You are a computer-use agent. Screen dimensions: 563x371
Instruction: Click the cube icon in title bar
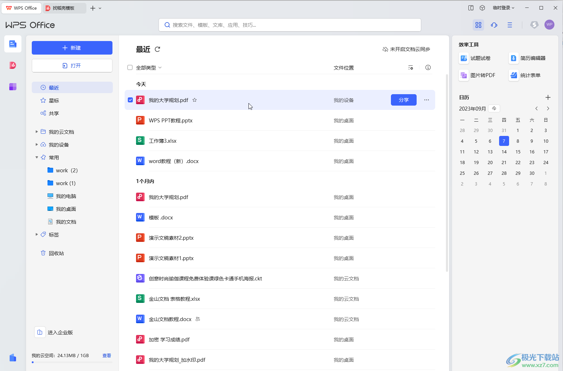[x=482, y=8]
